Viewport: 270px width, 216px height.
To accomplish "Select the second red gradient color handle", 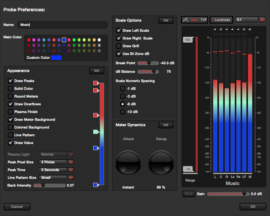I will pos(96,91).
